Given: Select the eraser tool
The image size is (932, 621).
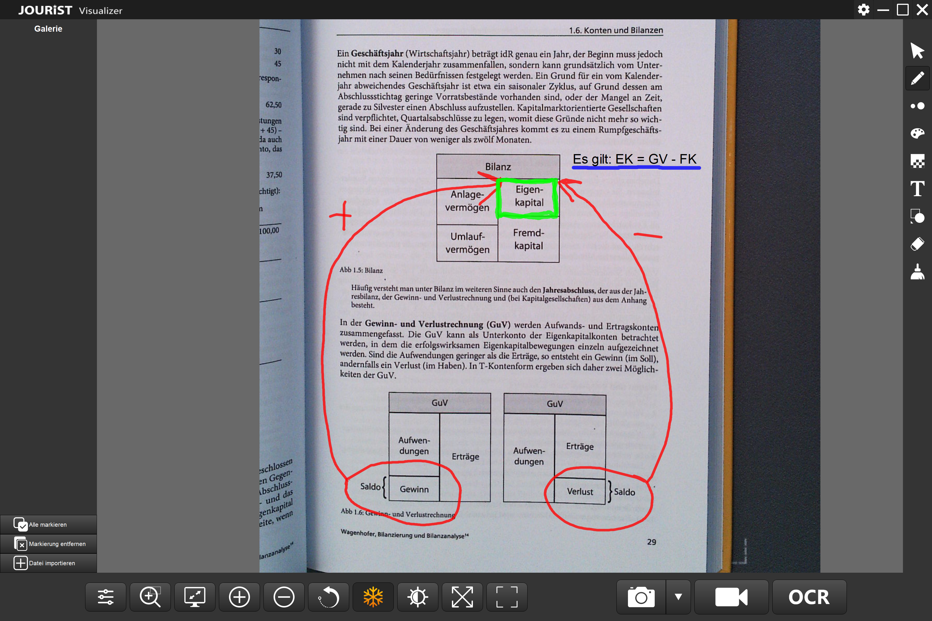Looking at the screenshot, I should click(x=917, y=244).
